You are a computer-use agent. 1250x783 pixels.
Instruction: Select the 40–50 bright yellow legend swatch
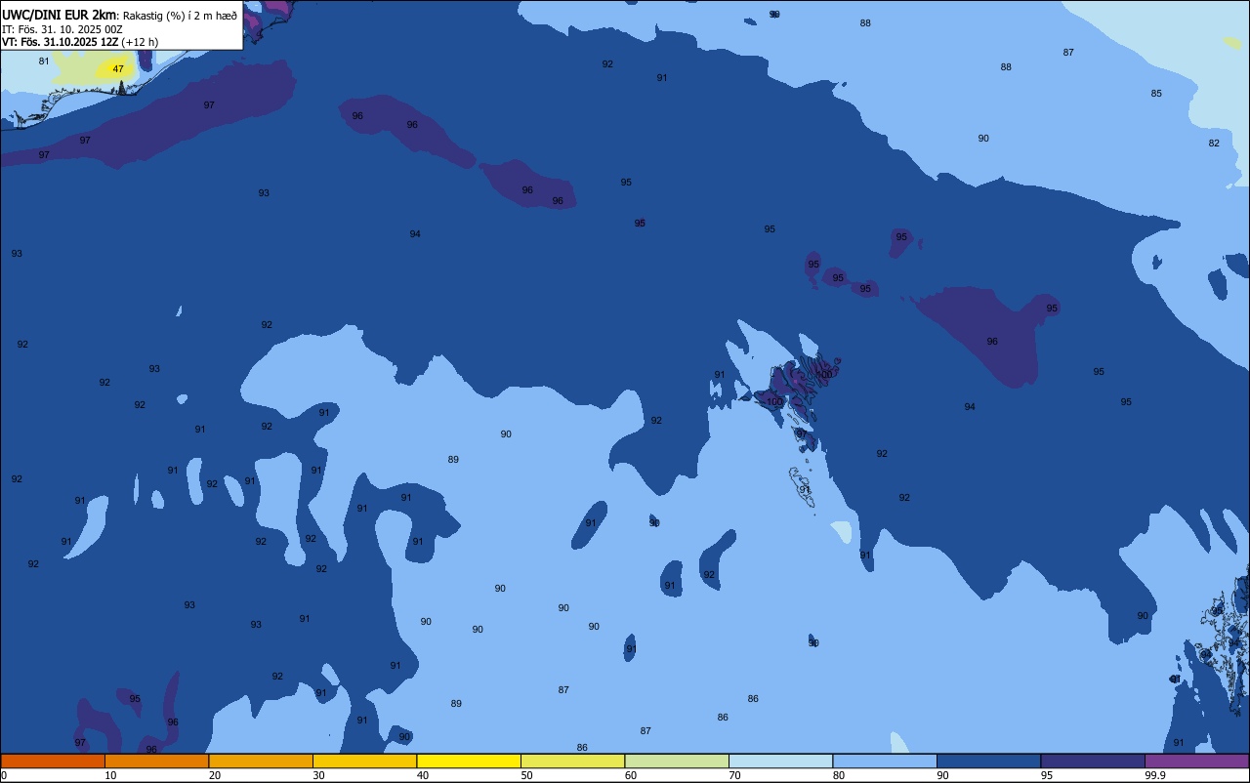[469, 761]
